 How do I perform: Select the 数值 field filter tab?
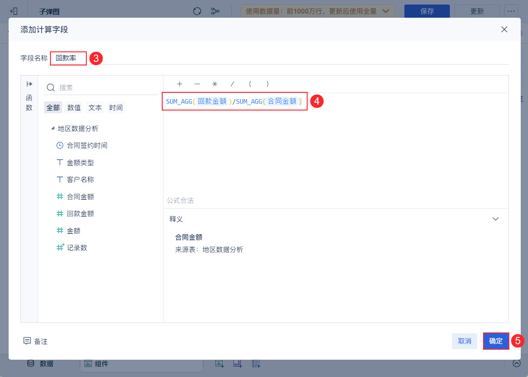(x=74, y=108)
